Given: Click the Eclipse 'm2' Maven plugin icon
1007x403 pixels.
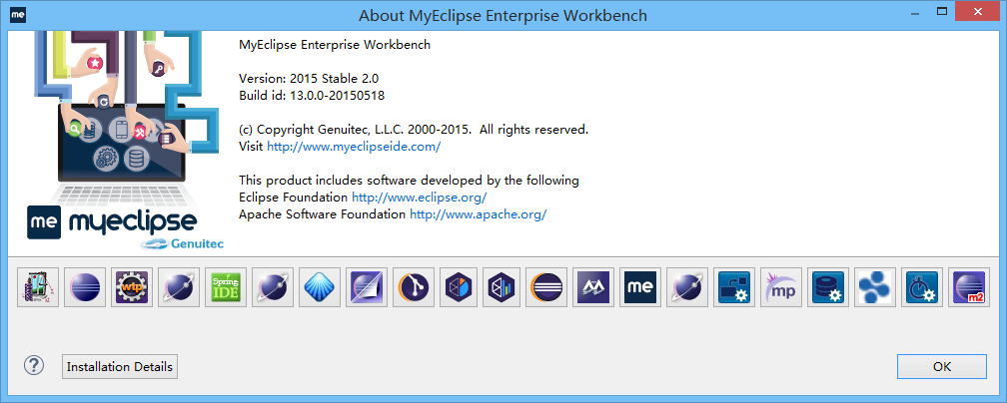Looking at the screenshot, I should tap(969, 287).
